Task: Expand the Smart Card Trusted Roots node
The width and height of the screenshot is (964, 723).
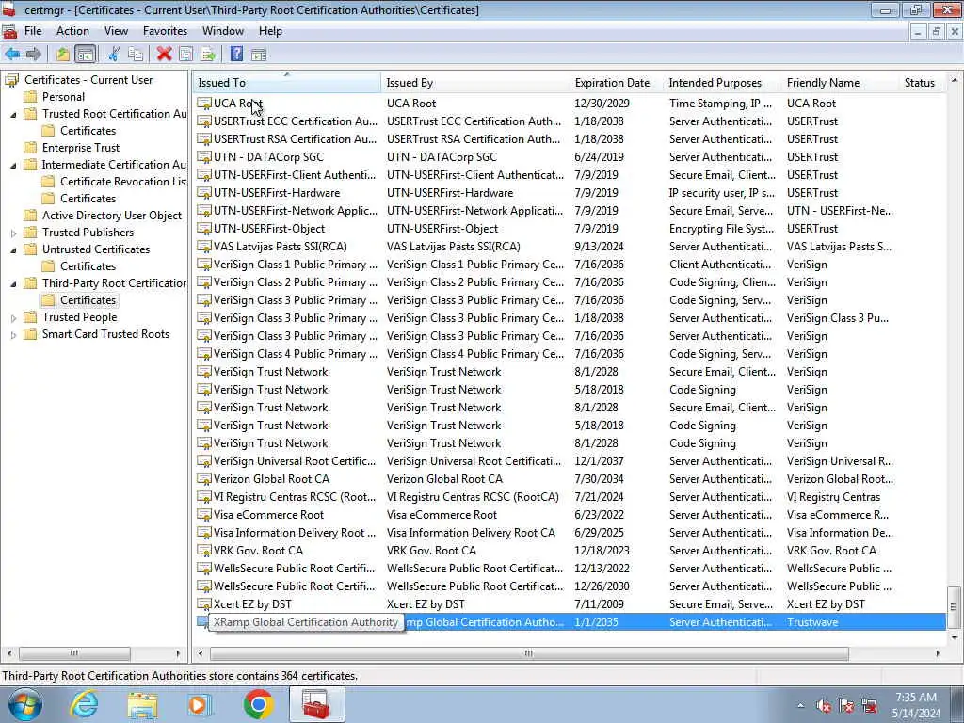Action: (13, 335)
